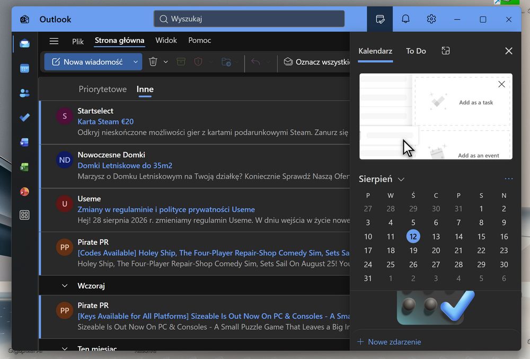The height and width of the screenshot is (359, 530).
Task: Expand the Nowa wiadomość dropdown arrow
Action: point(136,62)
